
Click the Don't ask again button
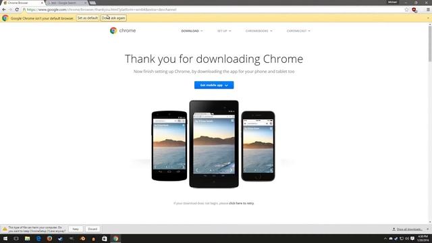tap(113, 18)
